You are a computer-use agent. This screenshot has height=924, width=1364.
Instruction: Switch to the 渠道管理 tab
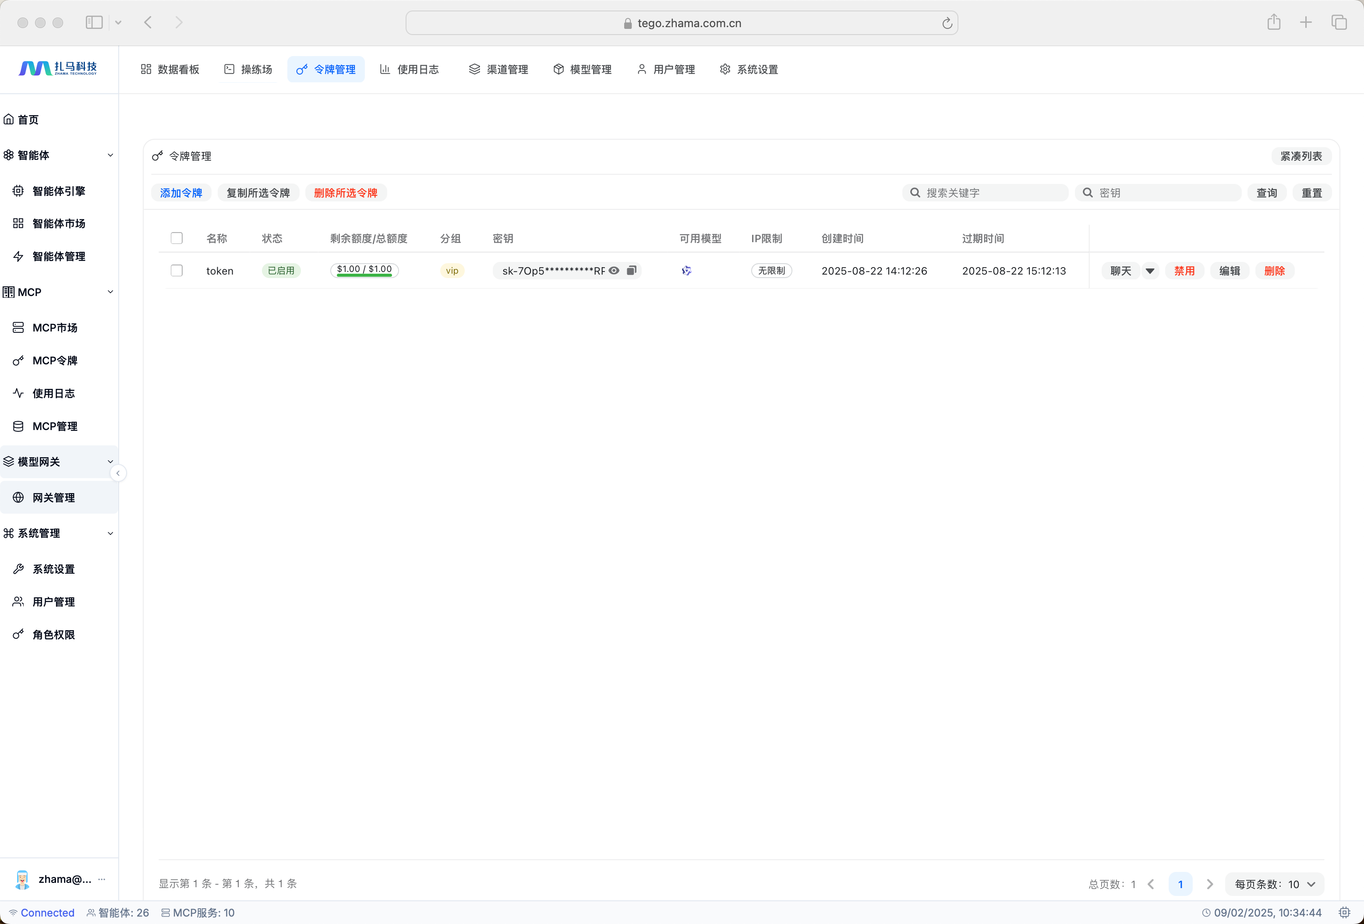pos(498,69)
